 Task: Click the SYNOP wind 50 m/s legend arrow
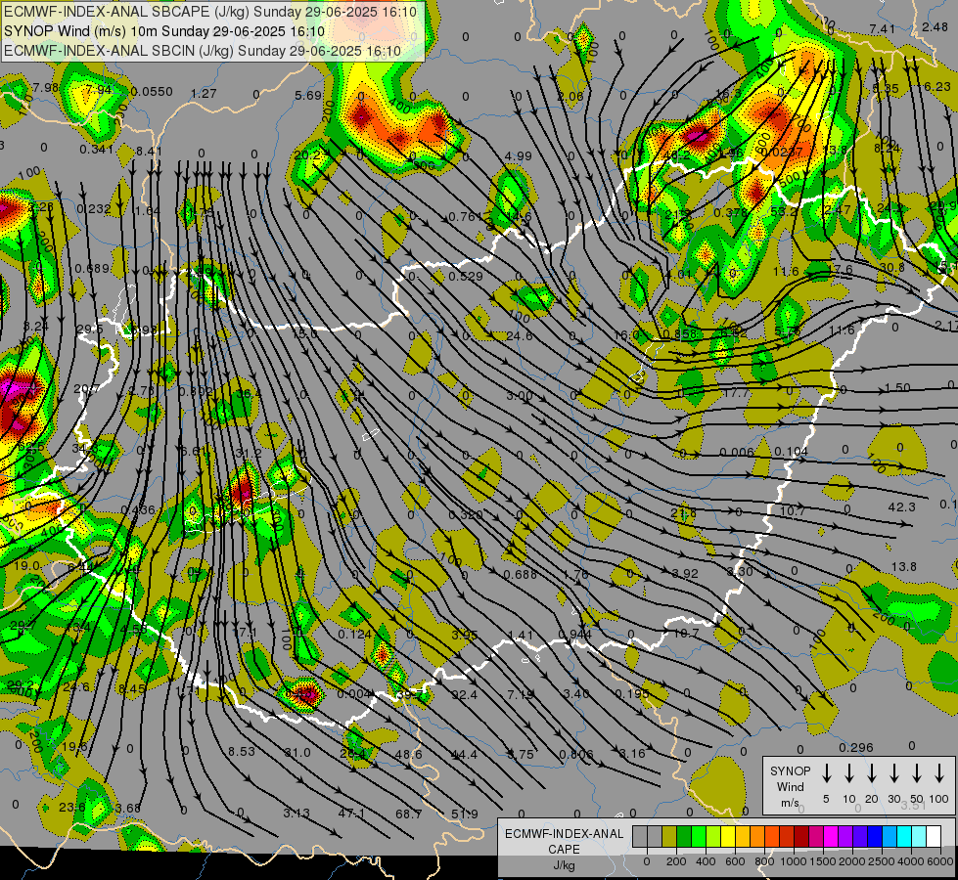pyautogui.click(x=917, y=773)
